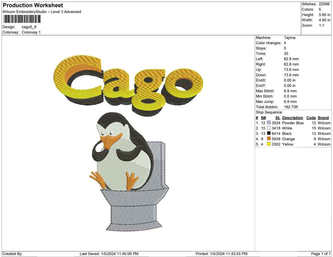Click the 'Stops:' label
333x257 pixels.
[x=261, y=48]
